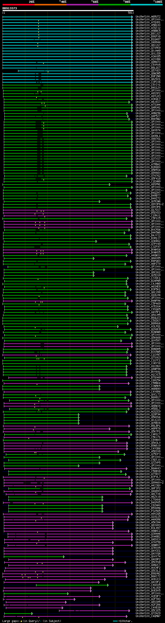Select hit label UniRef100_C5YFK5
The height and width of the screenshot is (623, 165).
point(148,65)
